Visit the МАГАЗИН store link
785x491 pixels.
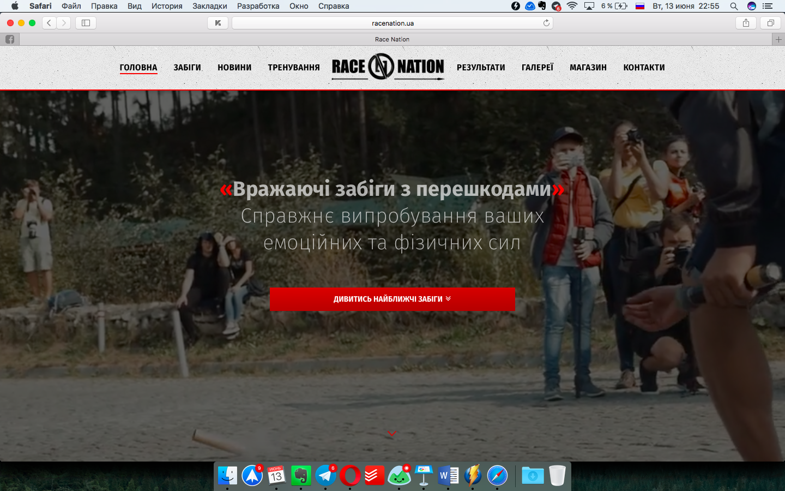pyautogui.click(x=588, y=68)
